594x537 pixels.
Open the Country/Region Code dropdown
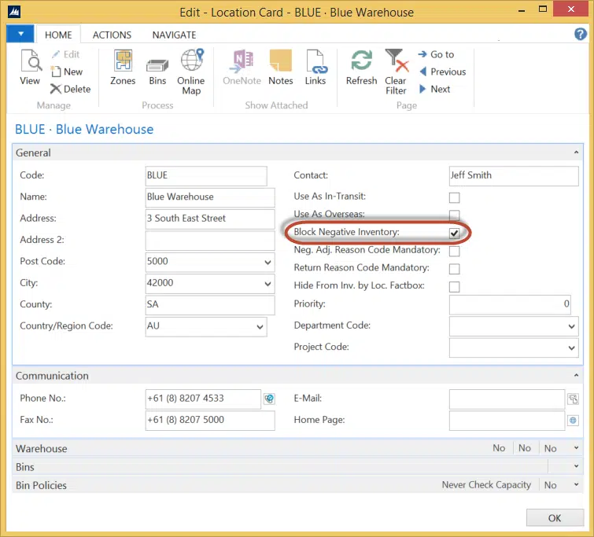[260, 327]
